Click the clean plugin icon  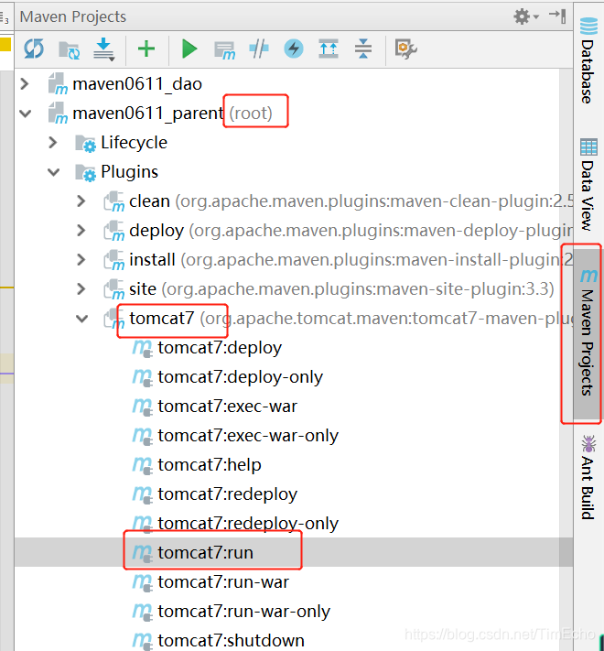[113, 201]
